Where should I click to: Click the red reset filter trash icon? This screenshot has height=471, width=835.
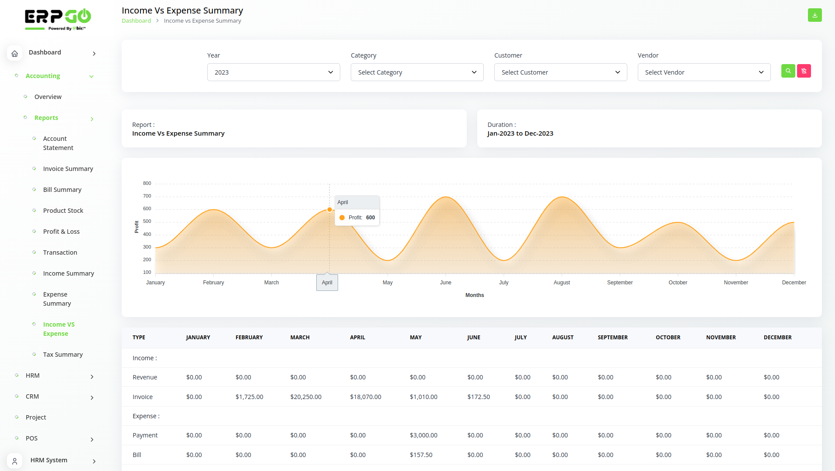point(804,71)
